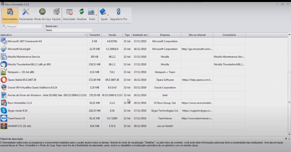Click the win.rar GmbH company cell
This screenshot has width=291, height=152.
165,126
